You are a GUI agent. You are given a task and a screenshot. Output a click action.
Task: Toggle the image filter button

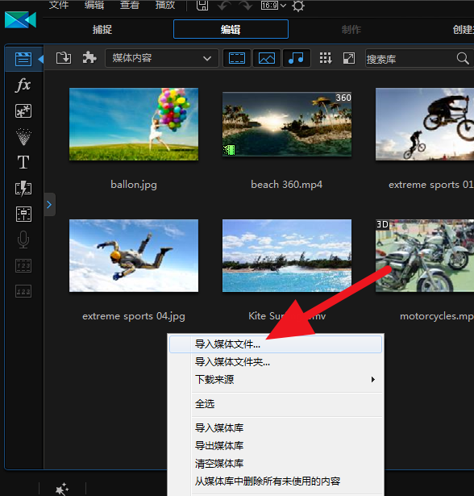tap(267, 58)
